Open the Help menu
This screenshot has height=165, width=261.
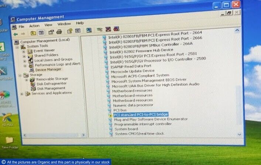(x=80, y=23)
